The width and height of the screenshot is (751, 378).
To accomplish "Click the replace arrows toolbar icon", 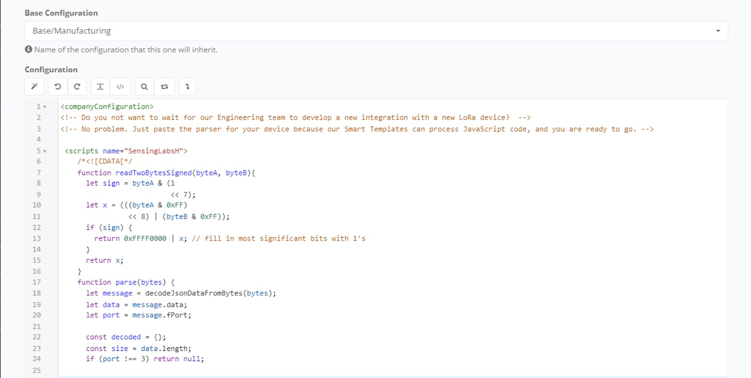I will click(164, 87).
